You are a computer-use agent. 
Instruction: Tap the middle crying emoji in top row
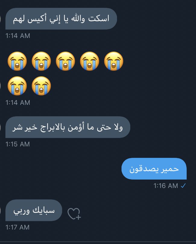(65, 61)
